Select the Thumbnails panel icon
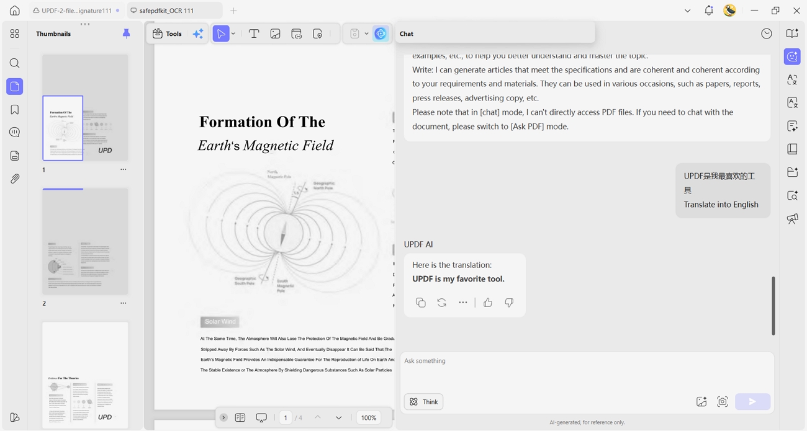807x431 pixels. pyautogui.click(x=15, y=86)
